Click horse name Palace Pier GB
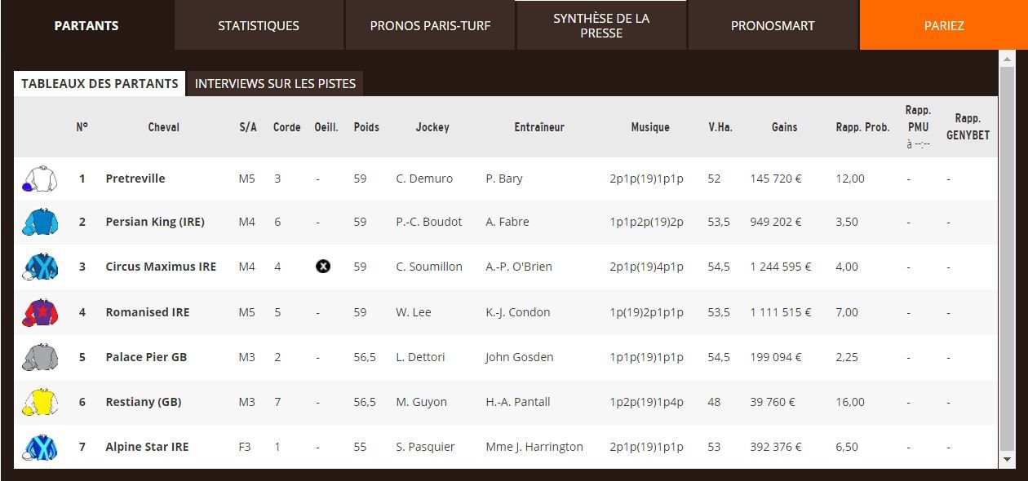The height and width of the screenshot is (481, 1028). 146,357
